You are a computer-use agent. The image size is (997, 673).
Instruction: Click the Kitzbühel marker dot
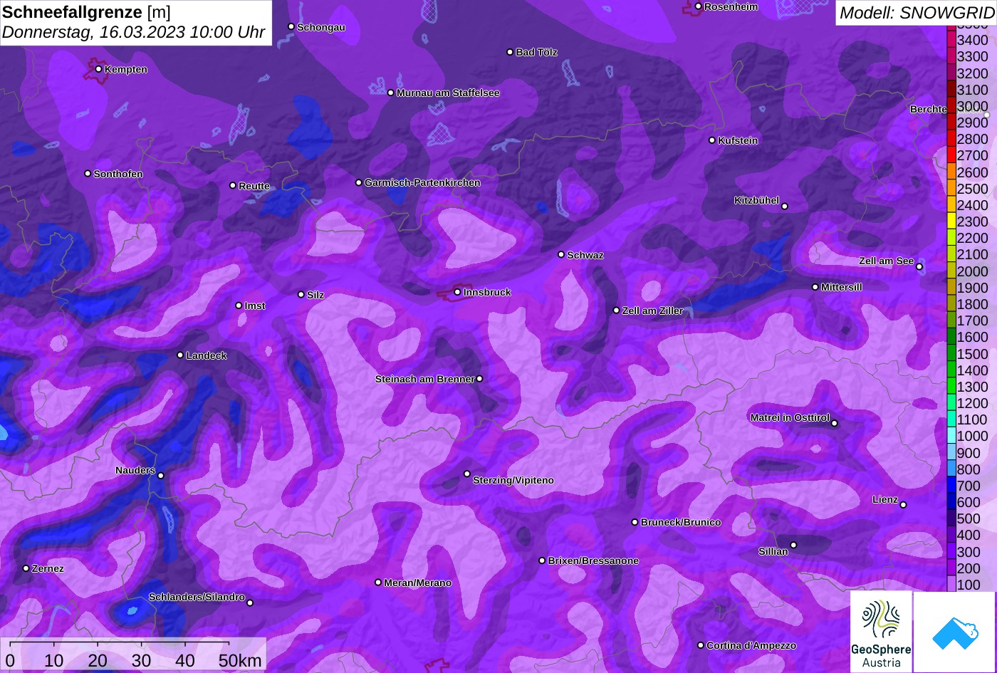785,207
